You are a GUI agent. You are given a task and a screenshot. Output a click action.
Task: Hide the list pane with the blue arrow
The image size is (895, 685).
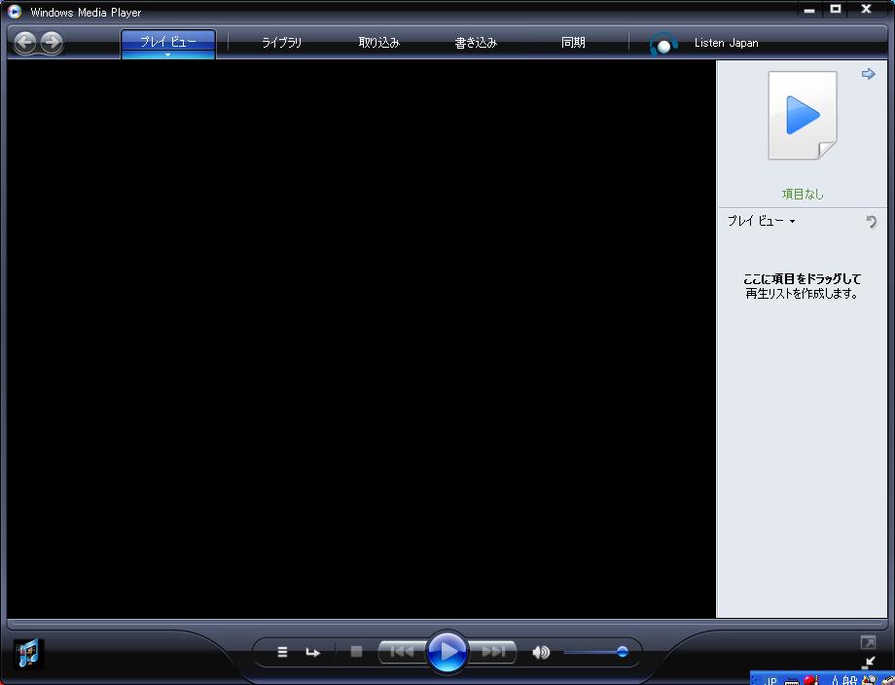pos(868,74)
